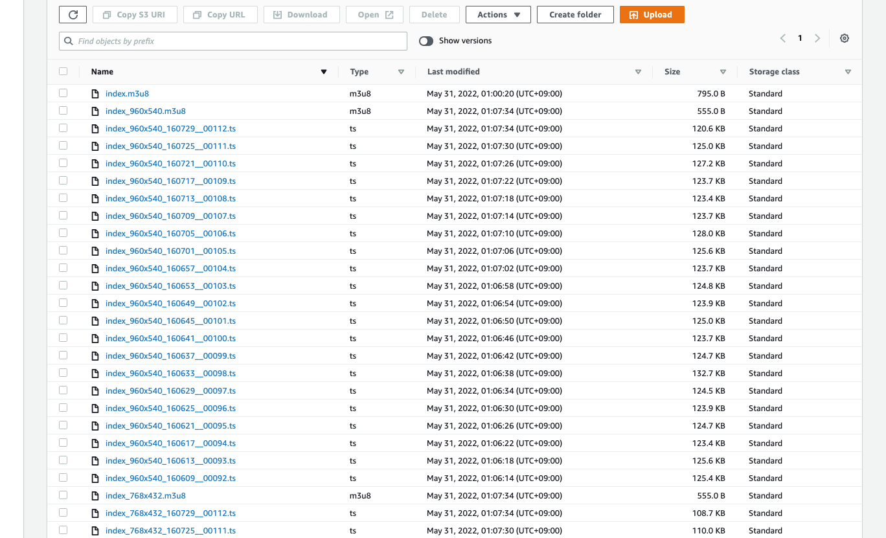Viewport: 886px width, 538px height.
Task: Sort by Size column arrow
Action: click(x=723, y=72)
